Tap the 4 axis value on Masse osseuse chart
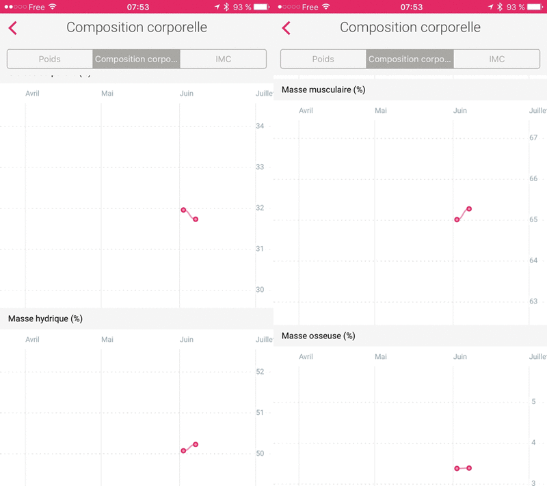Screen dimensions: 547x486 coord(533,443)
